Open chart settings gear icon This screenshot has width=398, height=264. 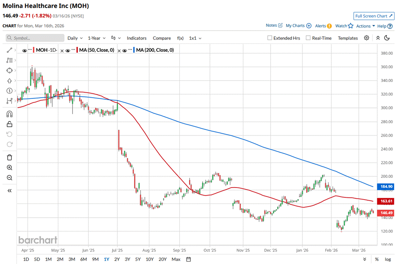(x=367, y=38)
